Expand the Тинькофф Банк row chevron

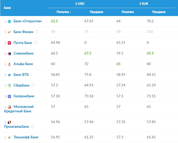click(5, 137)
